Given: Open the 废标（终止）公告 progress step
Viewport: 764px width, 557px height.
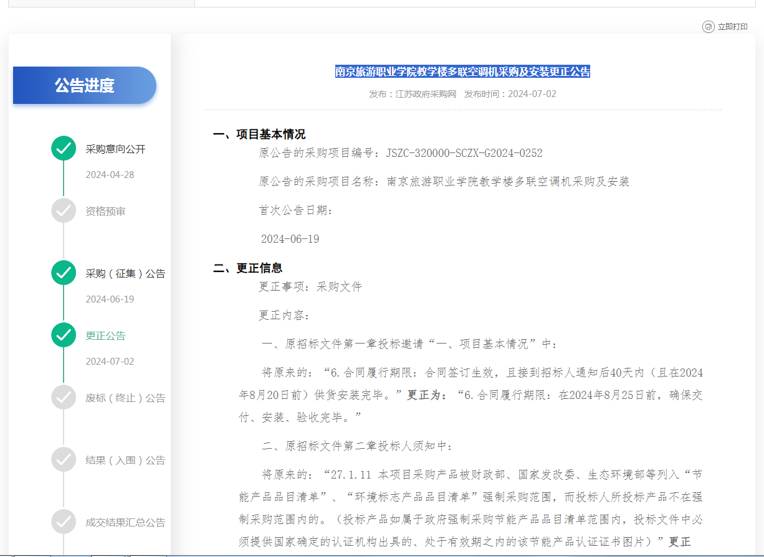Looking at the screenshot, I should click(x=125, y=398).
